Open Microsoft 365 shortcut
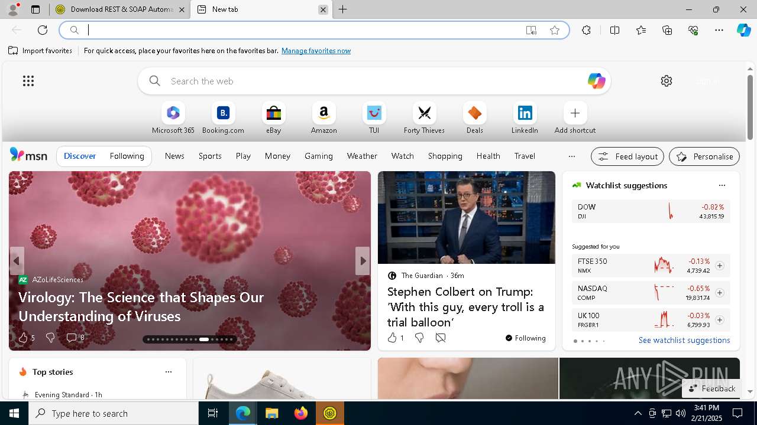The width and height of the screenshot is (757, 425). 173,118
